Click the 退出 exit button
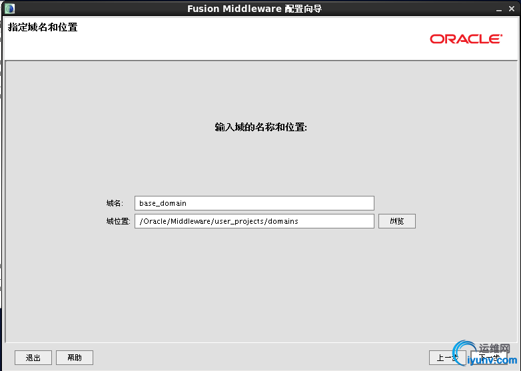The image size is (521, 371). [33, 358]
